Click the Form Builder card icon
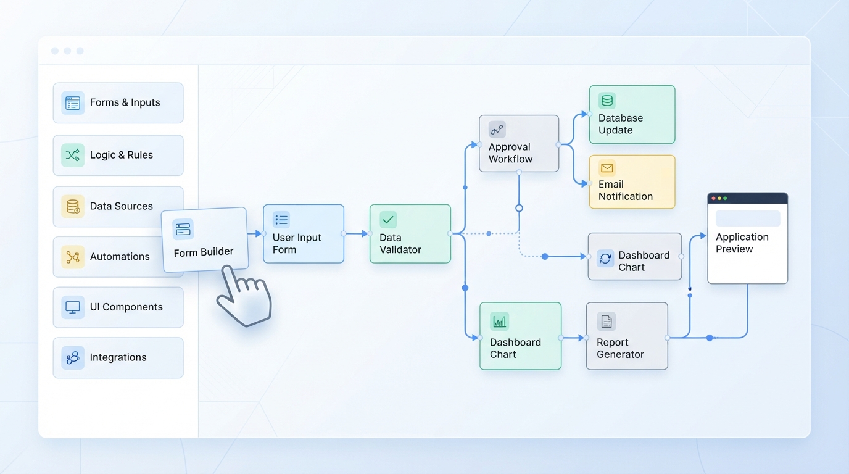Screen dimensions: 849x474 tap(183, 230)
